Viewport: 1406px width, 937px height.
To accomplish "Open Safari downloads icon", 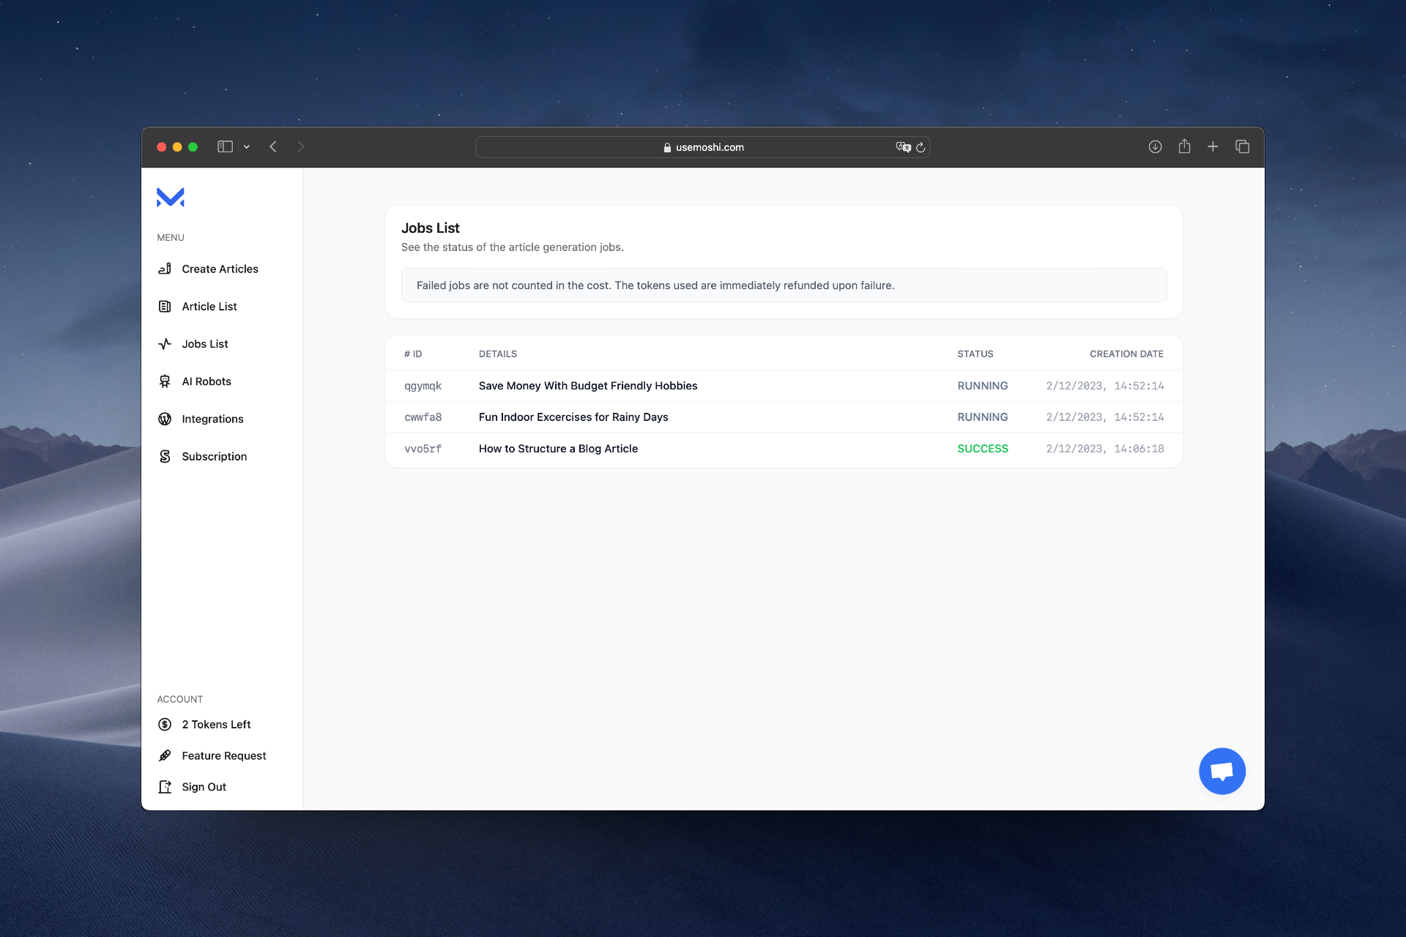I will pos(1155,147).
